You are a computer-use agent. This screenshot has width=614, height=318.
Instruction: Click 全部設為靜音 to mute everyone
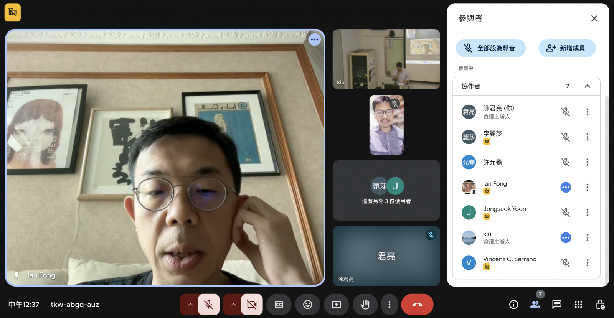(x=490, y=48)
